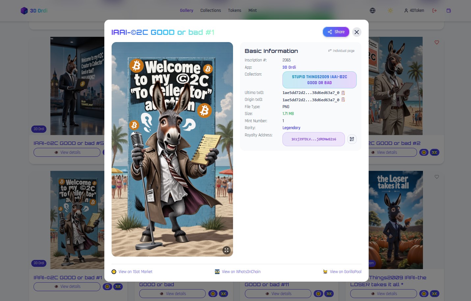Open the 4DToken account menu
The height and width of the screenshot is (301, 471).
pos(414,11)
